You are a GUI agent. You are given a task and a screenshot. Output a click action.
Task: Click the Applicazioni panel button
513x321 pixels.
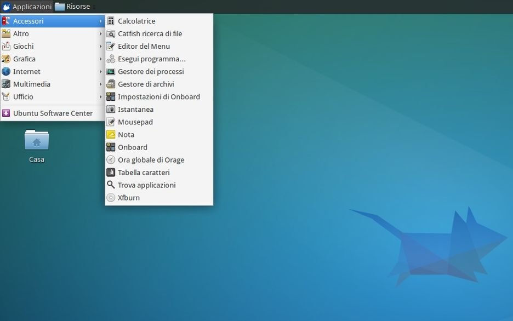point(26,7)
